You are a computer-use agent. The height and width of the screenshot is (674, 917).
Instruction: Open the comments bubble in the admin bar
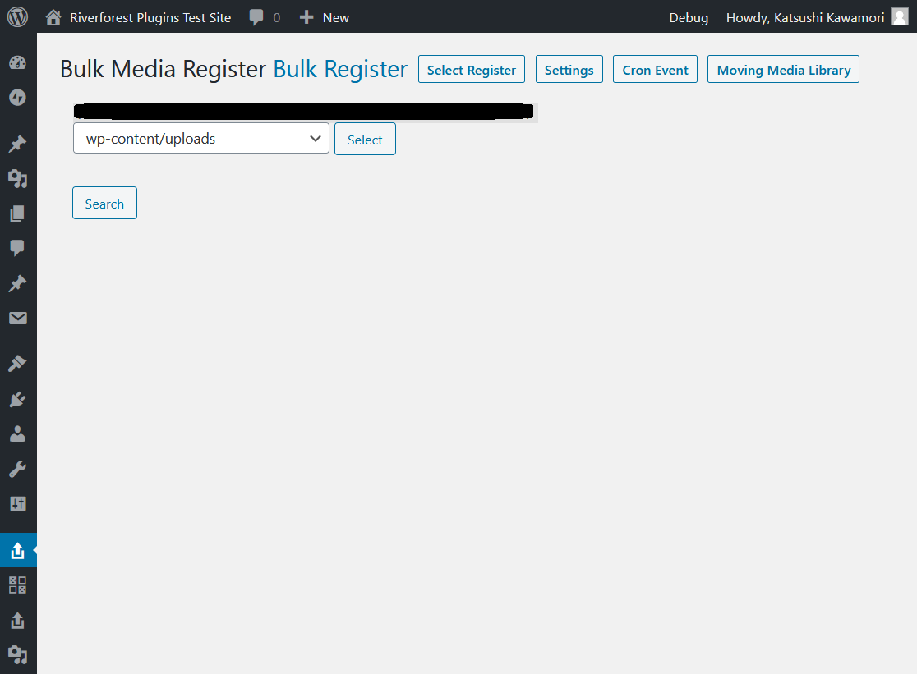point(256,17)
